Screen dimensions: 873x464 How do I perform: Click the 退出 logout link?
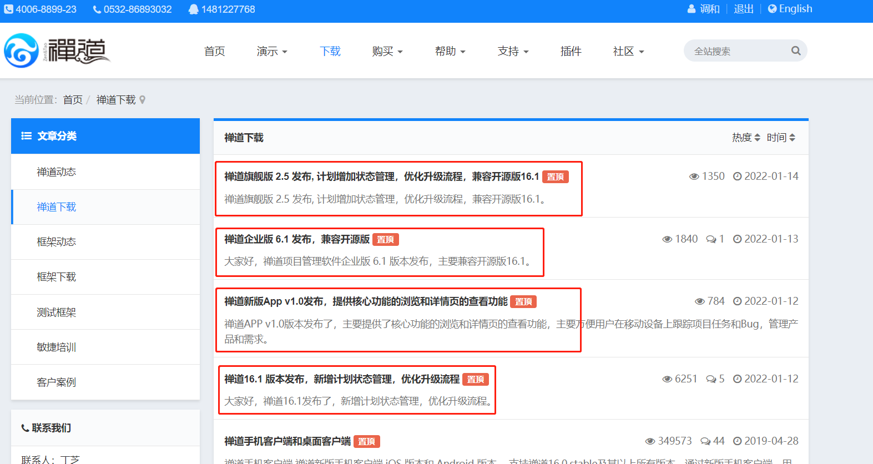tap(743, 9)
